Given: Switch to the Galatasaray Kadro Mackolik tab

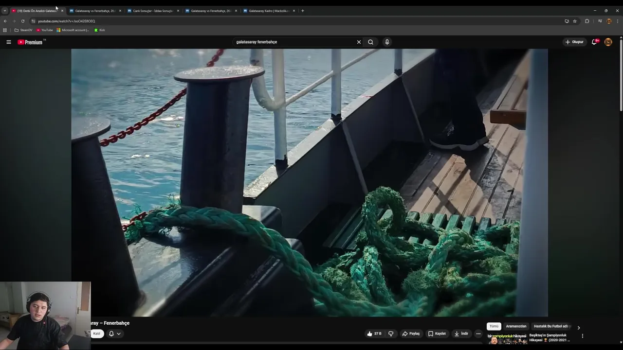Looking at the screenshot, I should tap(269, 11).
